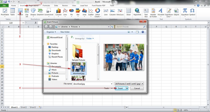Open the Organize dropdown menu
This screenshot has height=112, width=210.
pos(51,32)
